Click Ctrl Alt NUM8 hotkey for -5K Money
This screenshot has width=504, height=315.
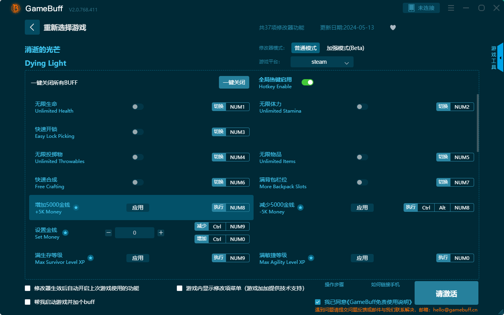439,208
